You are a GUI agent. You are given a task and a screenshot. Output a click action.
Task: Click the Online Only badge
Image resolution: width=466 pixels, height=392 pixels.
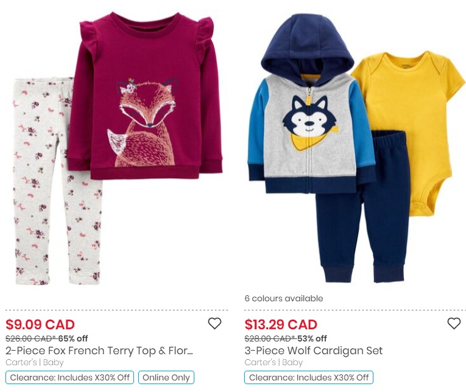(x=166, y=377)
